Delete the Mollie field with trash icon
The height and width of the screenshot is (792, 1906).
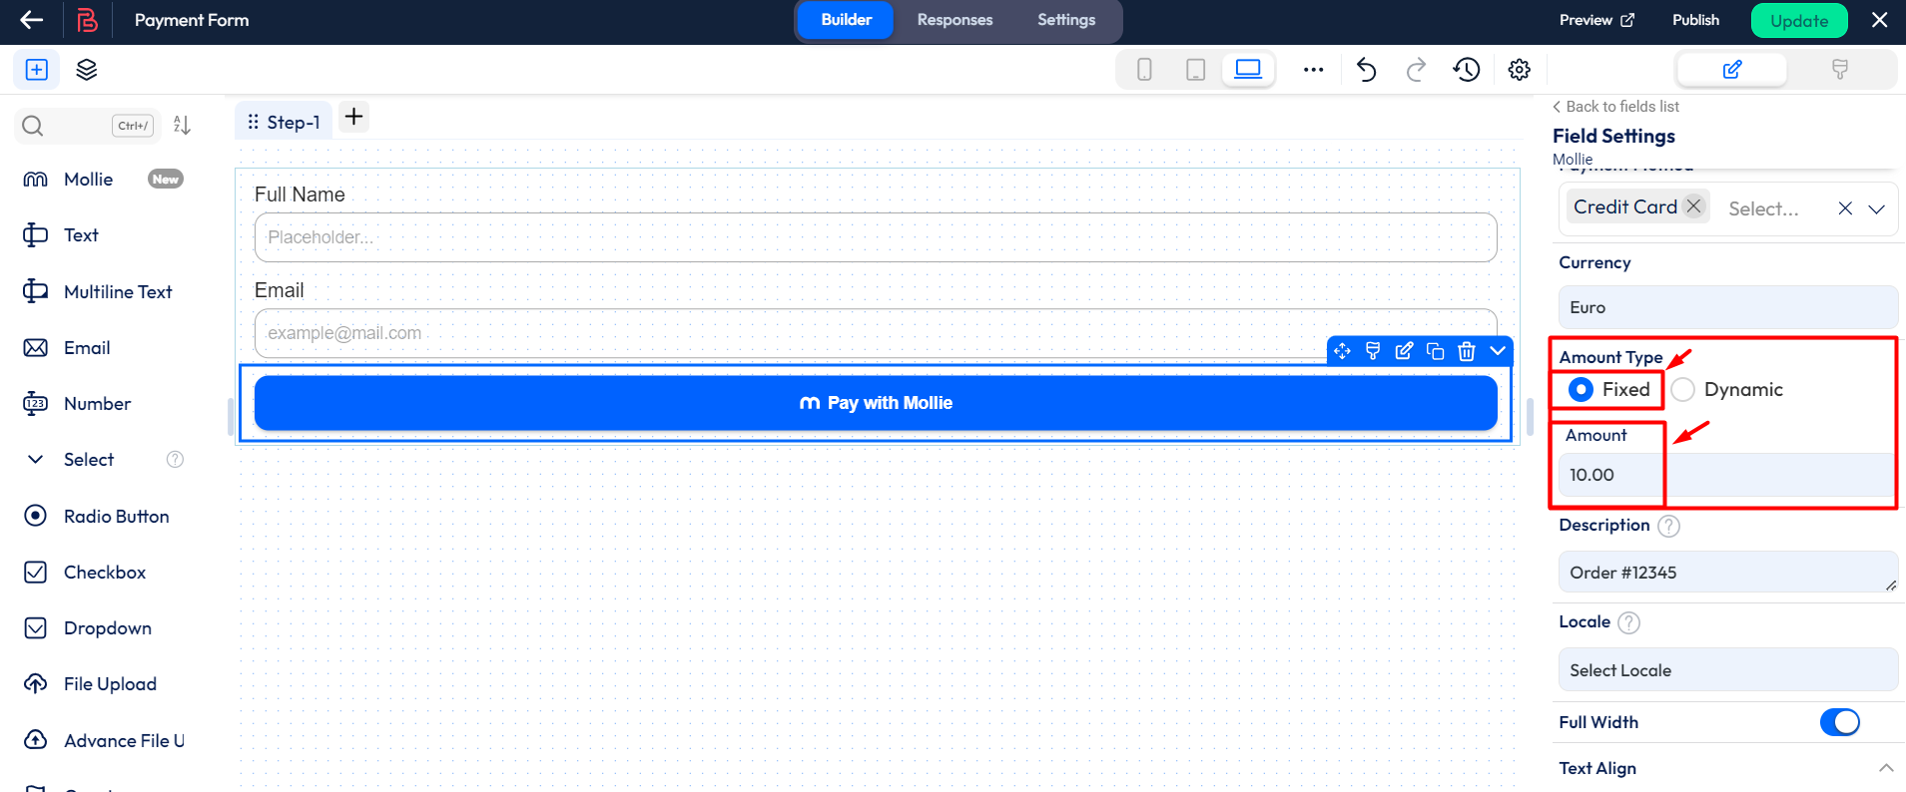click(1466, 351)
